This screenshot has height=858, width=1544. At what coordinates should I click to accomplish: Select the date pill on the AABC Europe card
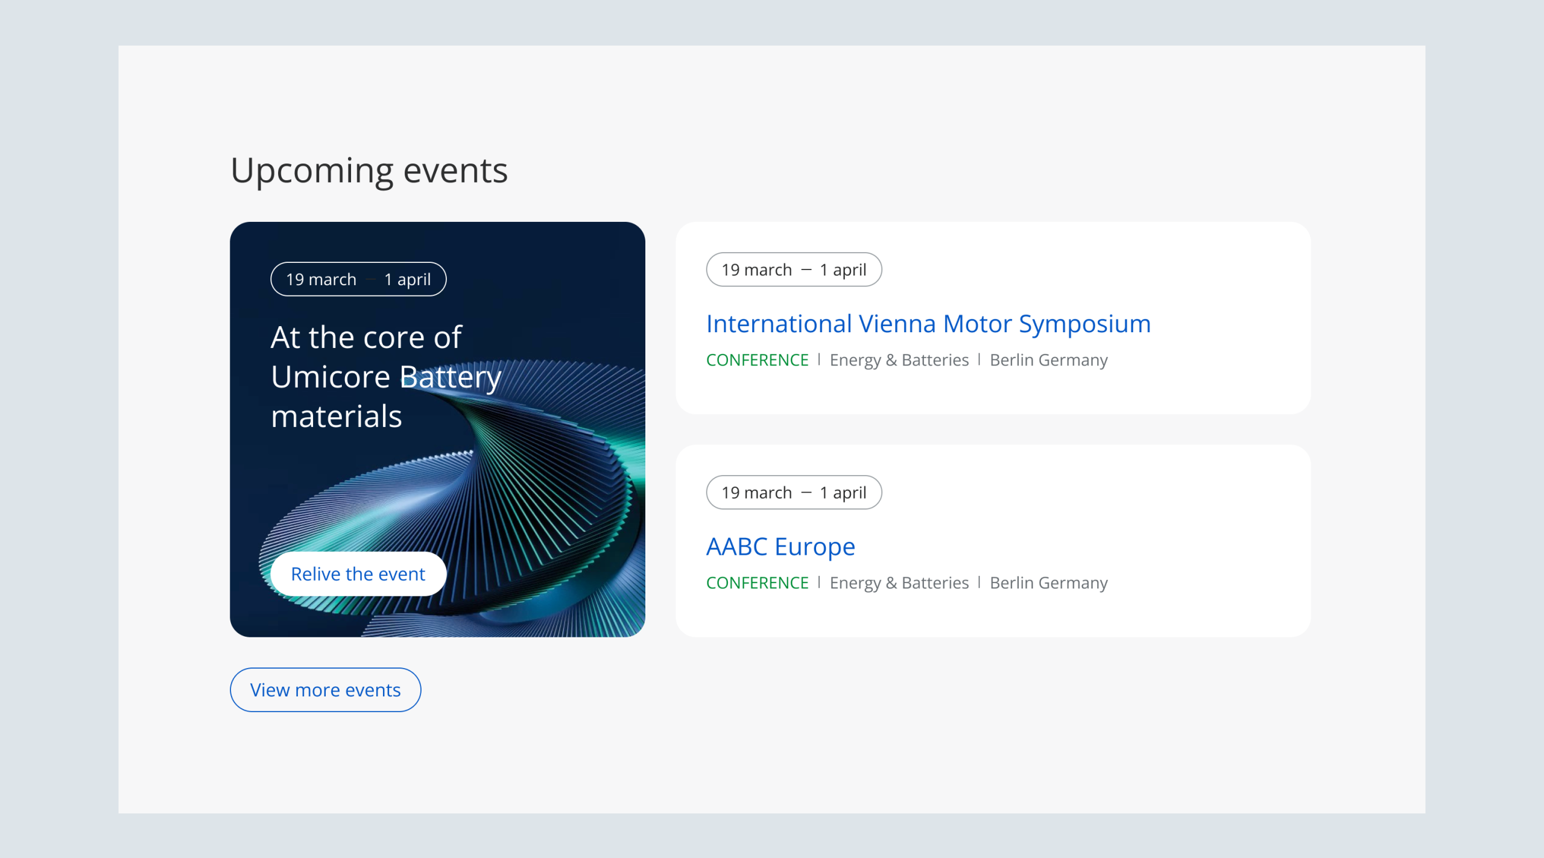794,493
